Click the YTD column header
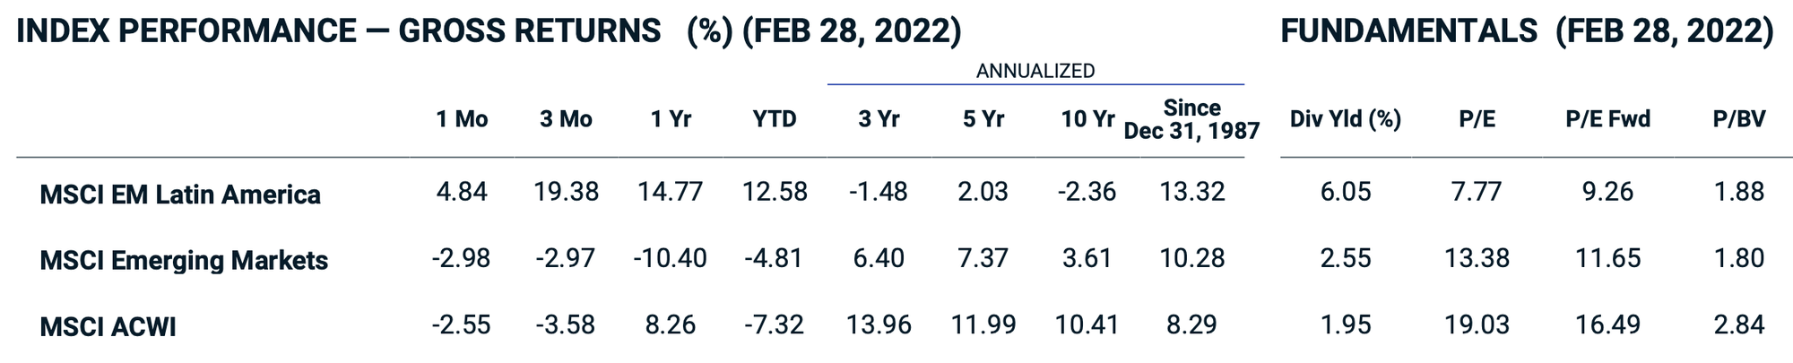The width and height of the screenshot is (1793, 363). (775, 119)
